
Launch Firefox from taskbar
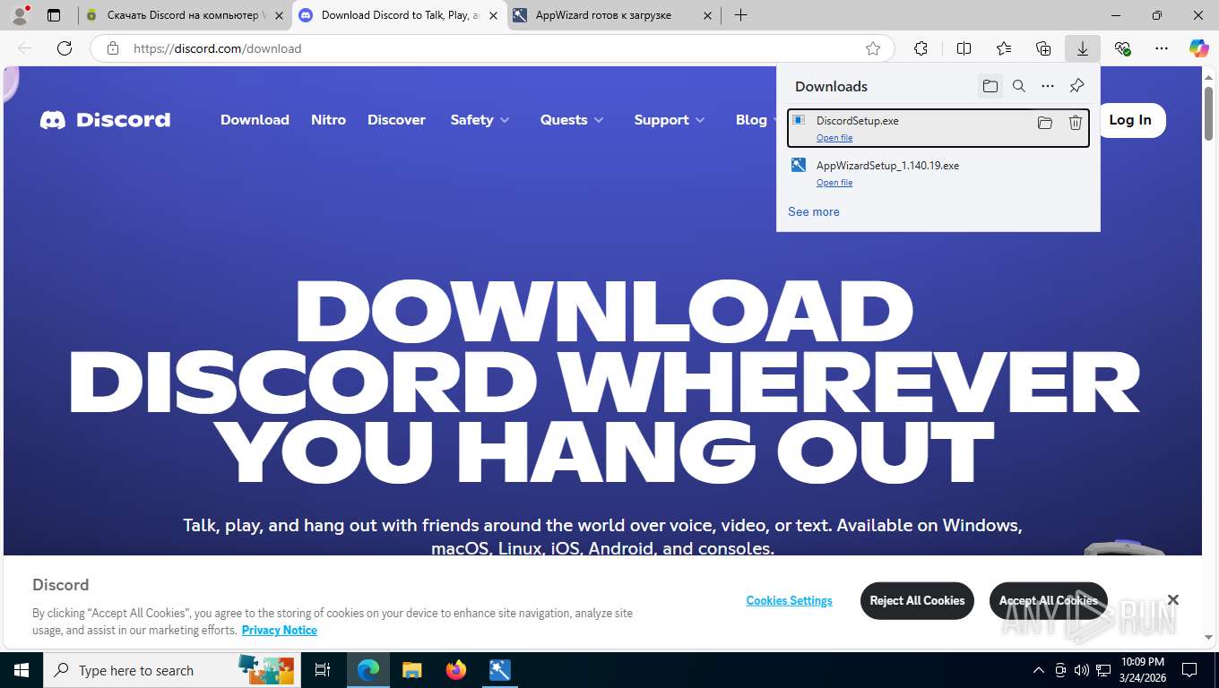pyautogui.click(x=456, y=670)
